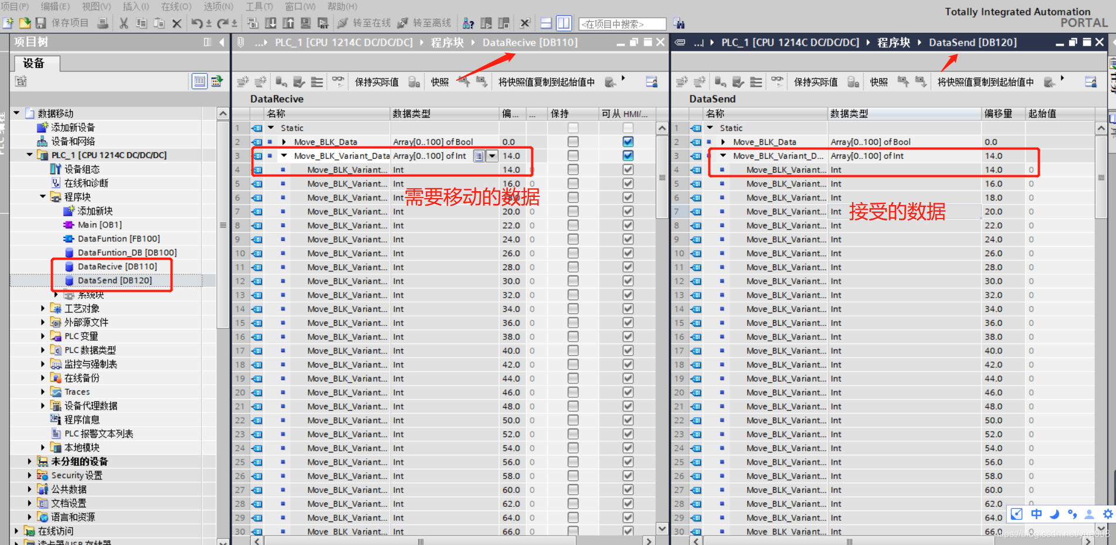Viewport: 1116px width, 545px height.
Task: Split editor space vertically
Action: [564, 23]
